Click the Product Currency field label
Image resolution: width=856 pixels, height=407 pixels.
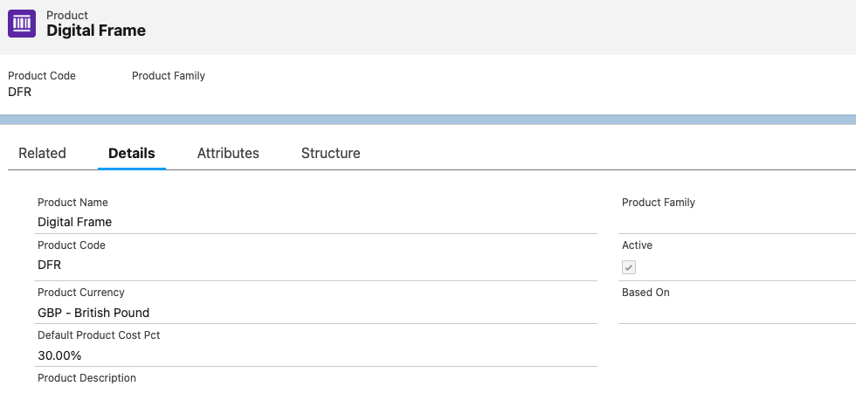[x=81, y=293]
